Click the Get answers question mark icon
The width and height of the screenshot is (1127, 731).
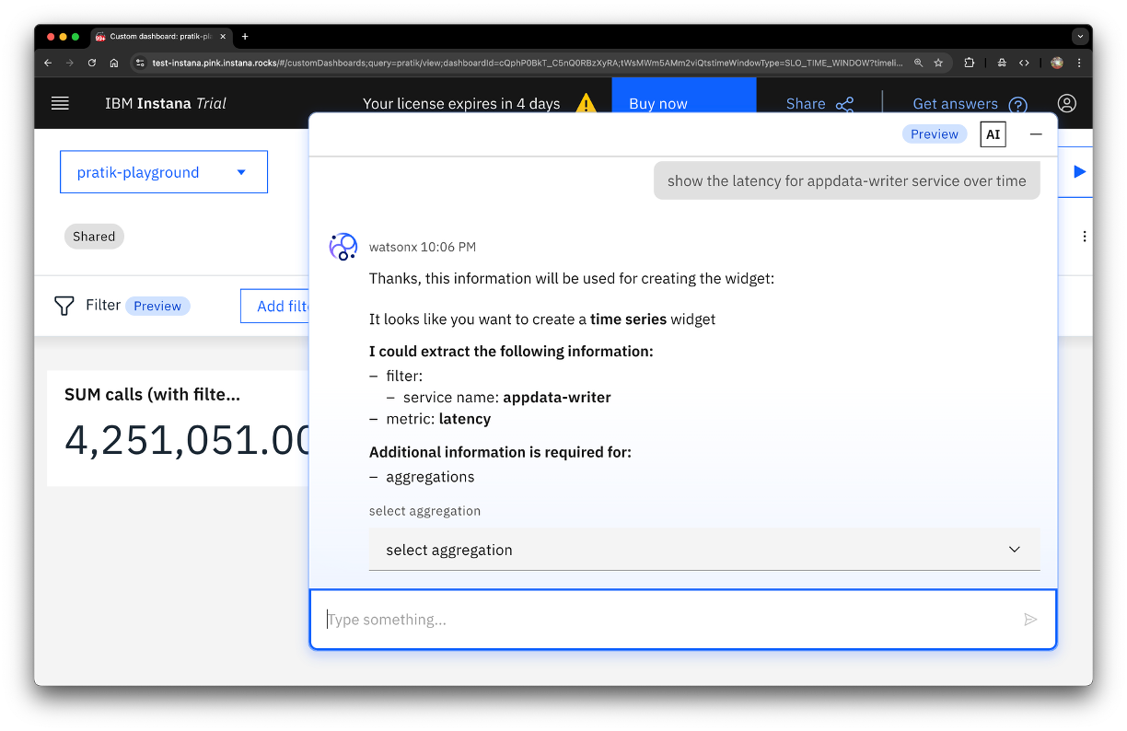click(1017, 105)
